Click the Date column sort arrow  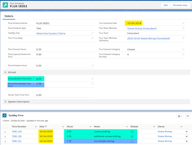46,127
